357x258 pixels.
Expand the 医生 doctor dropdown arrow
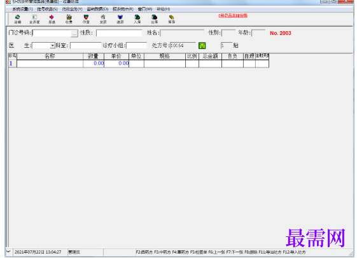pos(53,46)
